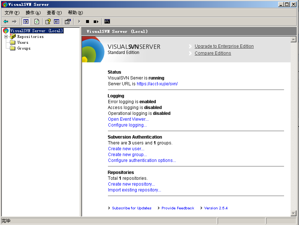Click Open Event Viewer link
The height and width of the screenshot is (225, 299).
click(128, 119)
